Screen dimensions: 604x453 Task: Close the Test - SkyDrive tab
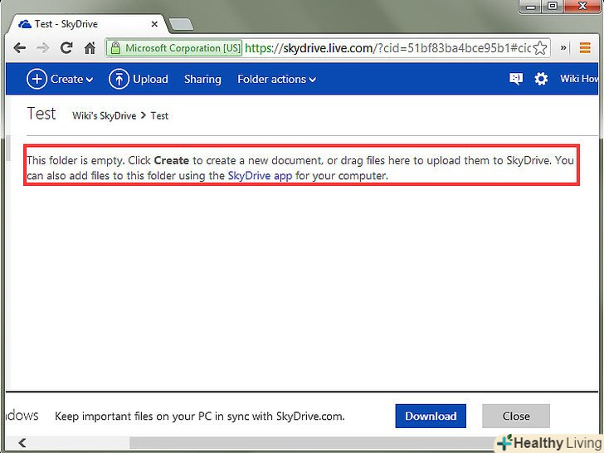point(154,24)
